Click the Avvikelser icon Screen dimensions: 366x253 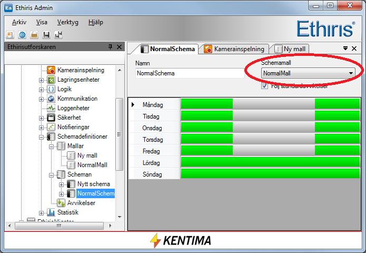point(61,203)
